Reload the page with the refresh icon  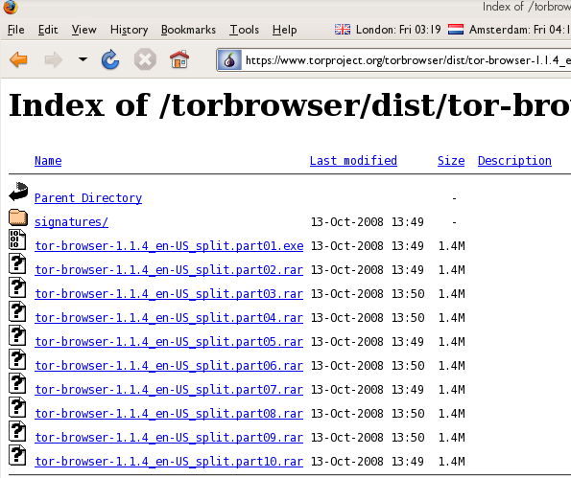click(x=110, y=59)
